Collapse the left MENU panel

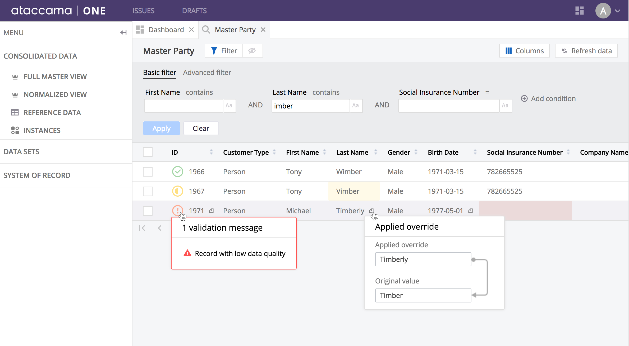coord(123,32)
